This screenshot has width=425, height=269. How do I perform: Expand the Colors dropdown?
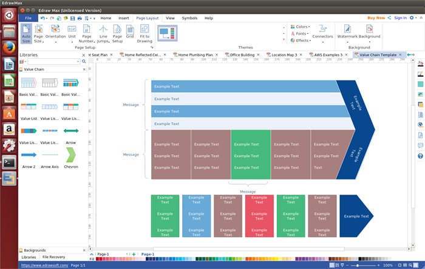pos(301,27)
